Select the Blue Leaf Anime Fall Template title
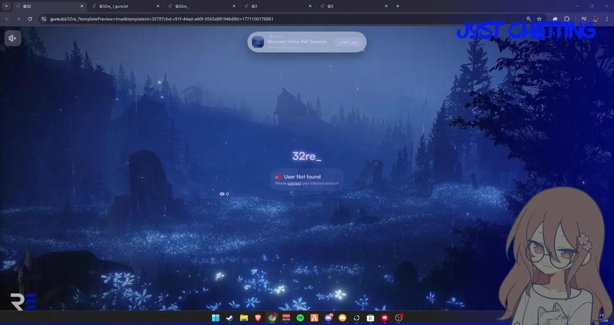The height and width of the screenshot is (325, 614). click(x=297, y=42)
